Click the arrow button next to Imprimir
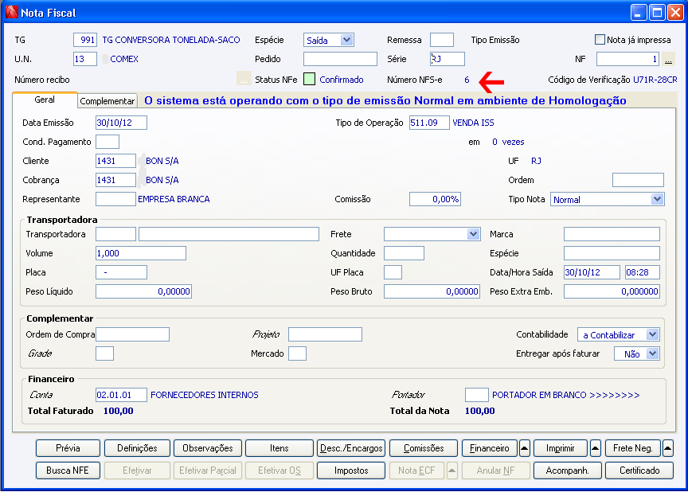The image size is (688, 492). click(x=596, y=448)
